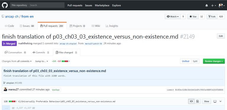Click the Verified signature badge
Screen dimensions: 227x110
(x=56, y=90)
